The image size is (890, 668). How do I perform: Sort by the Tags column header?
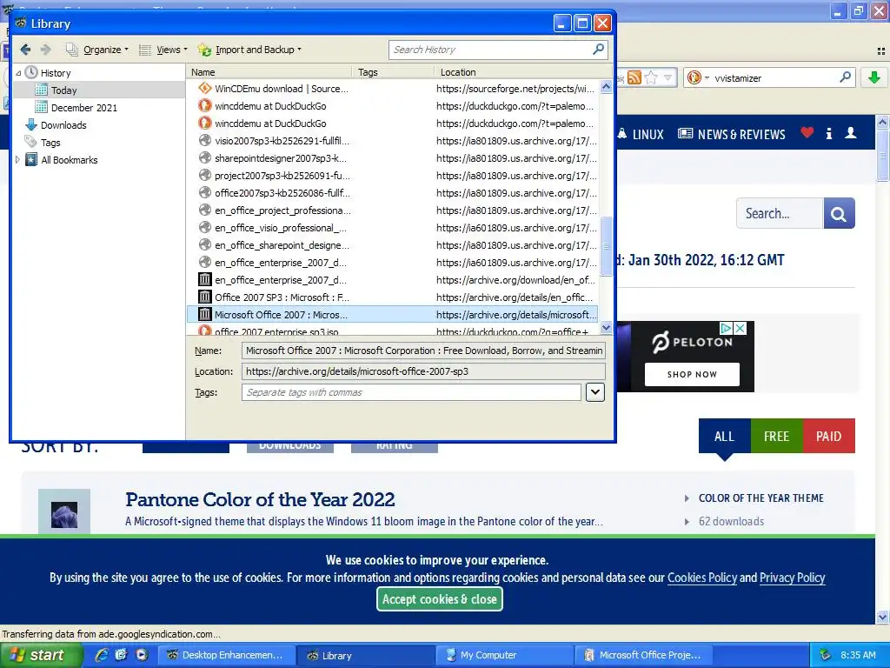click(393, 72)
